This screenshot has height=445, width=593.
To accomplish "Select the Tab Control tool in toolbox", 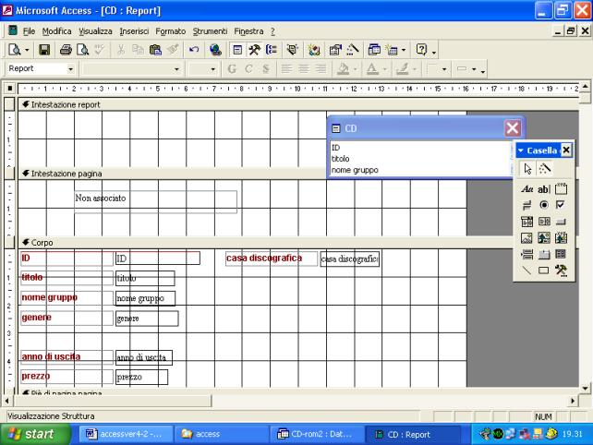I will (543, 254).
